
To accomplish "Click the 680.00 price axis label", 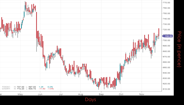I will pyautogui.click(x=167, y=51).
